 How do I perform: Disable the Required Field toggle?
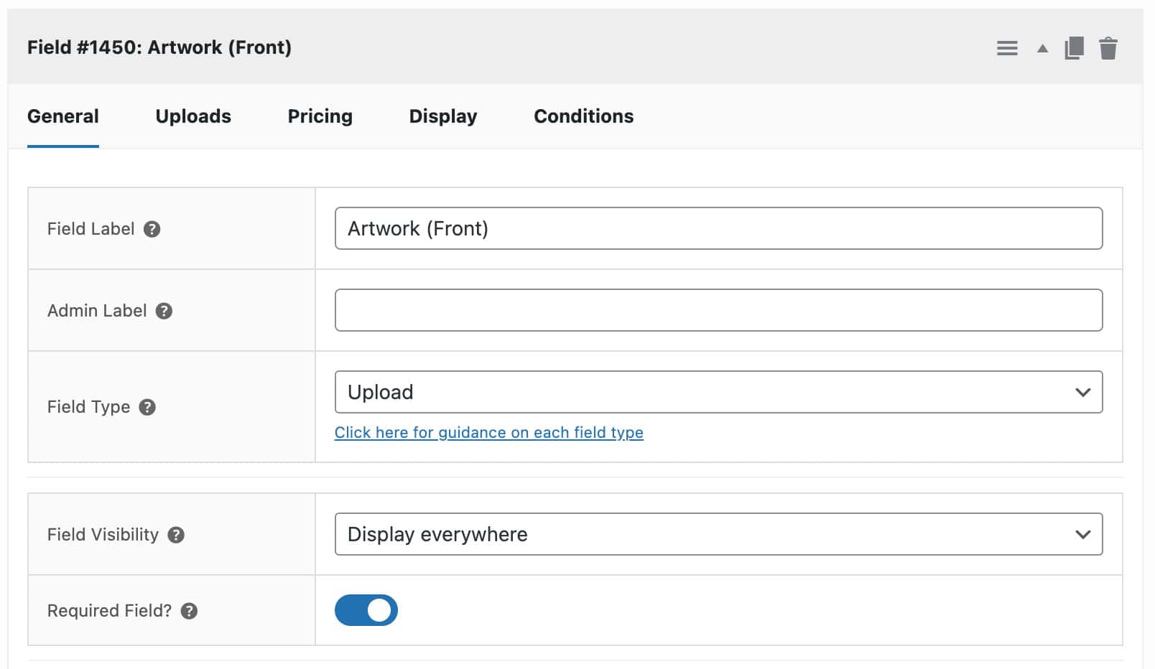pyautogui.click(x=366, y=609)
